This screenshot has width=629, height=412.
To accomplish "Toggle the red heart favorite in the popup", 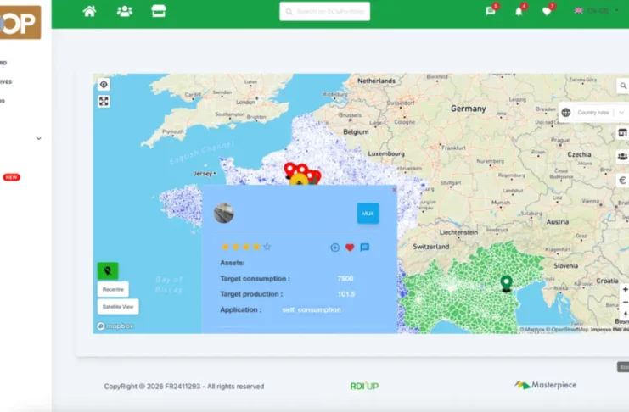I will click(x=350, y=248).
